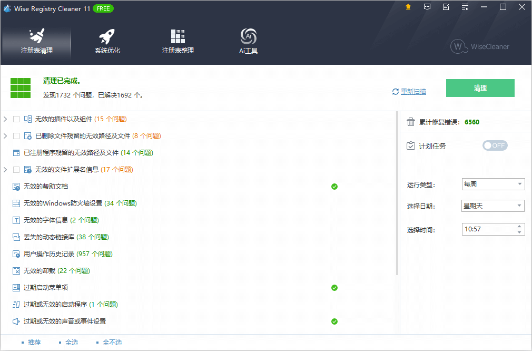Check the 无效的插件以及组件 checkbox

[x=16, y=119]
